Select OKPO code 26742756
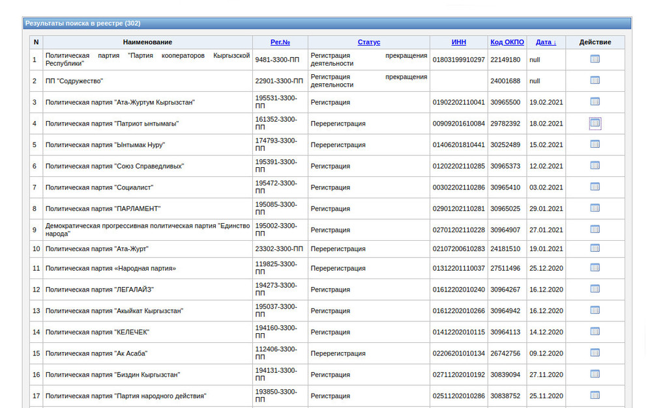This screenshot has height=408, width=652. (x=505, y=353)
